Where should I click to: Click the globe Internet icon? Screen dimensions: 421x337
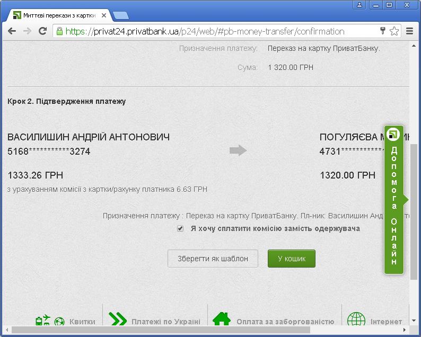tap(356, 321)
